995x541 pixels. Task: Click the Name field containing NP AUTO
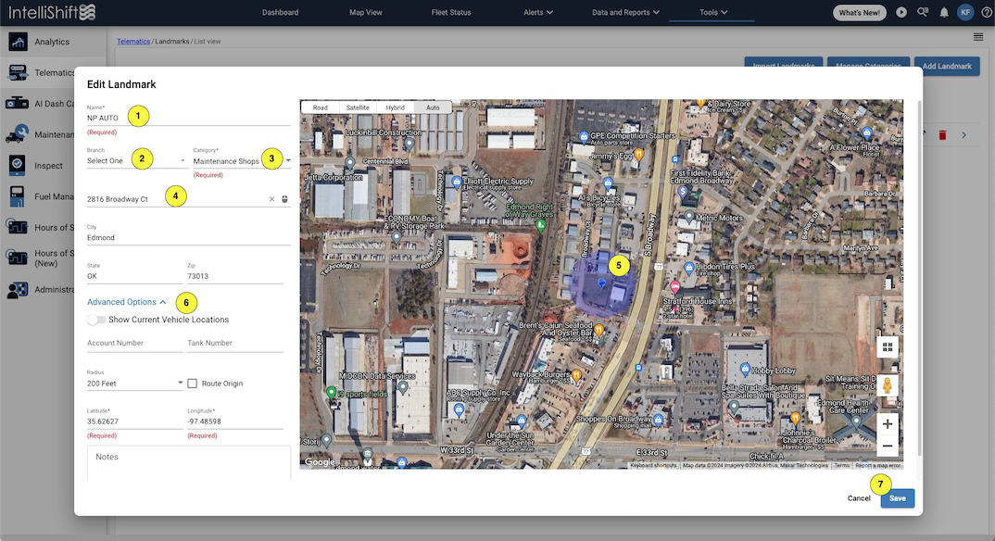pos(189,118)
